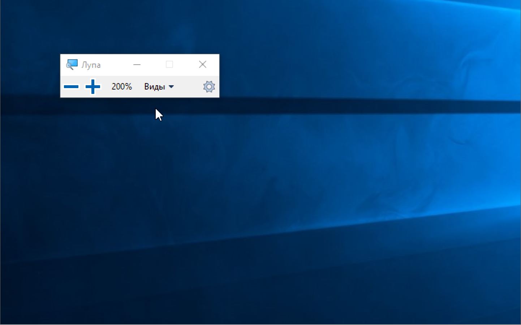Click the Лупа window title text

91,65
